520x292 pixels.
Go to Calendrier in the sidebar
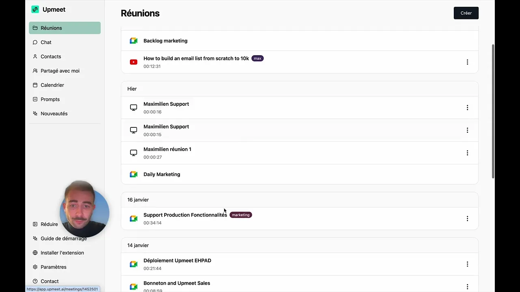pos(52,85)
